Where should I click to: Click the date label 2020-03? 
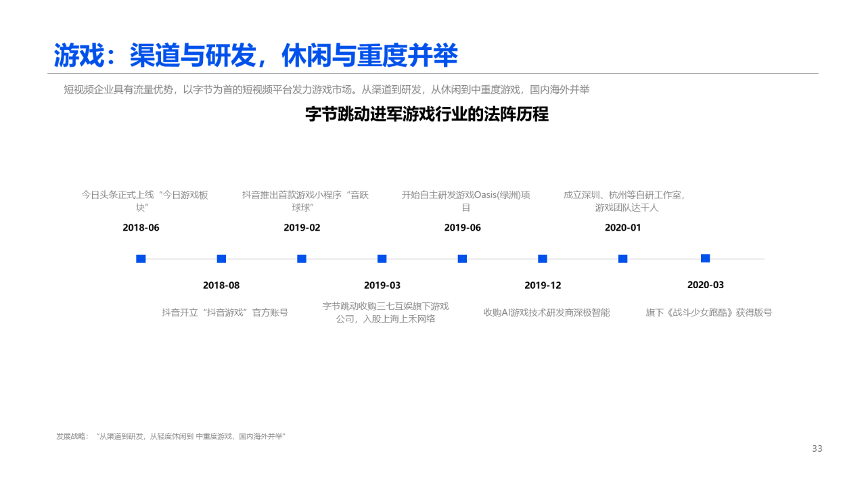point(706,285)
